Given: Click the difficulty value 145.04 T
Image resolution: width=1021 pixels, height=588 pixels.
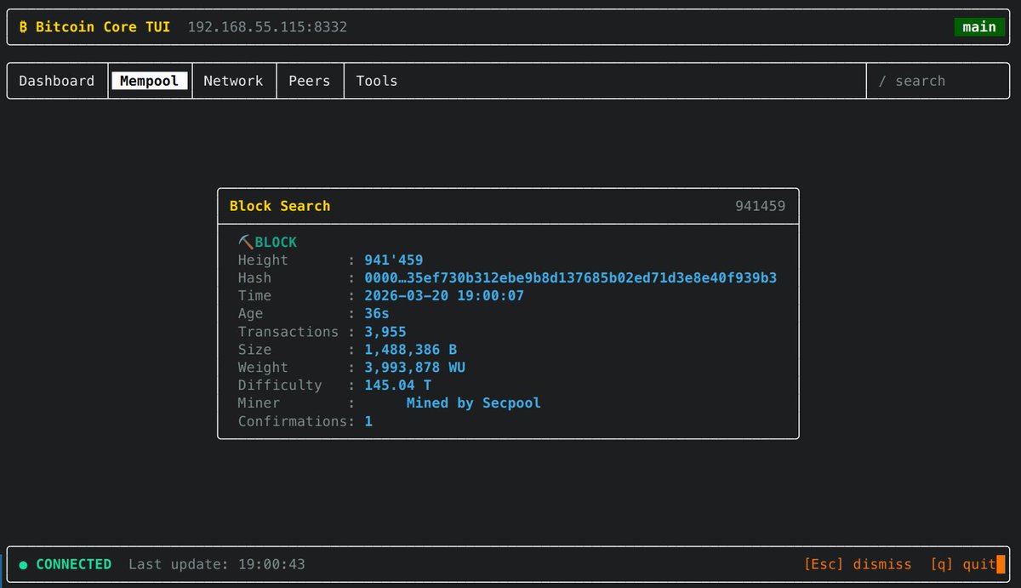Looking at the screenshot, I should click(398, 385).
